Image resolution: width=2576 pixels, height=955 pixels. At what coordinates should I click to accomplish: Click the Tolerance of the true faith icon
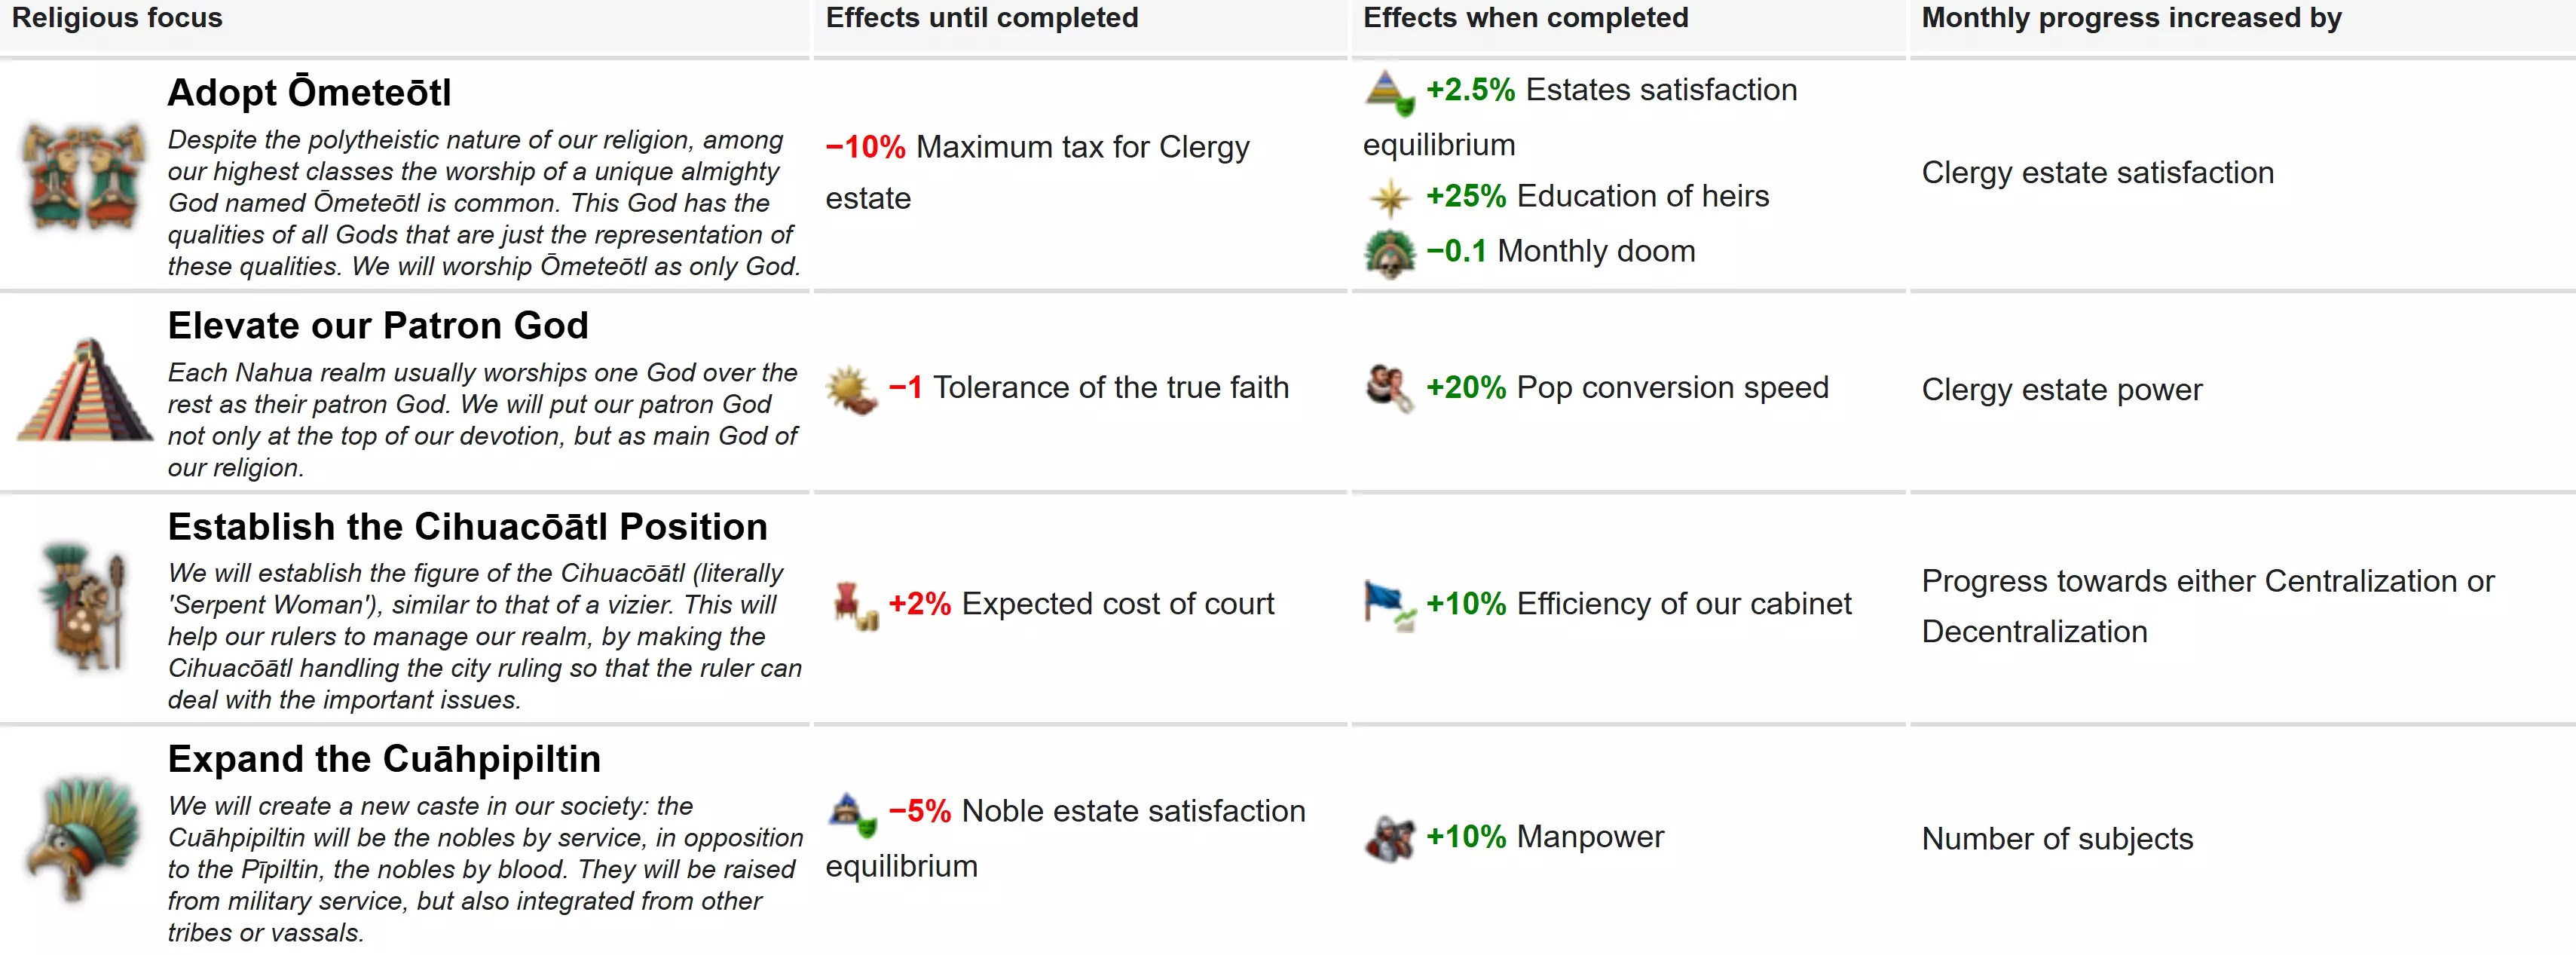[x=851, y=390]
